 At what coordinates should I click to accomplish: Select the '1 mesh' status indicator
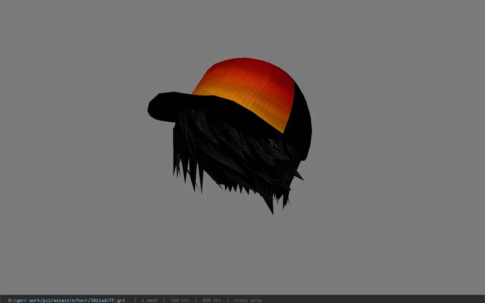(x=149, y=300)
